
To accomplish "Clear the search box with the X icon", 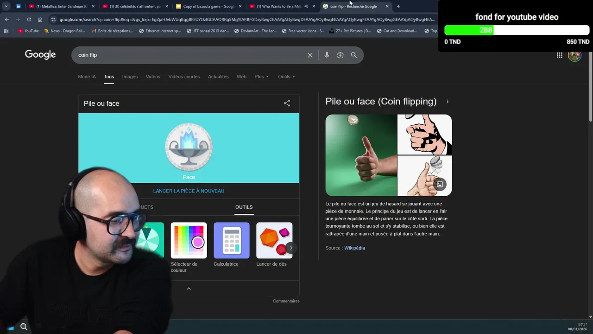I will (310, 55).
